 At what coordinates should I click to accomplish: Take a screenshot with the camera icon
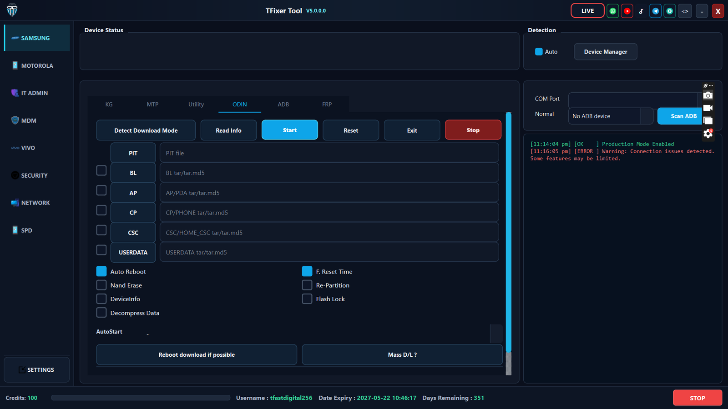pos(708,95)
